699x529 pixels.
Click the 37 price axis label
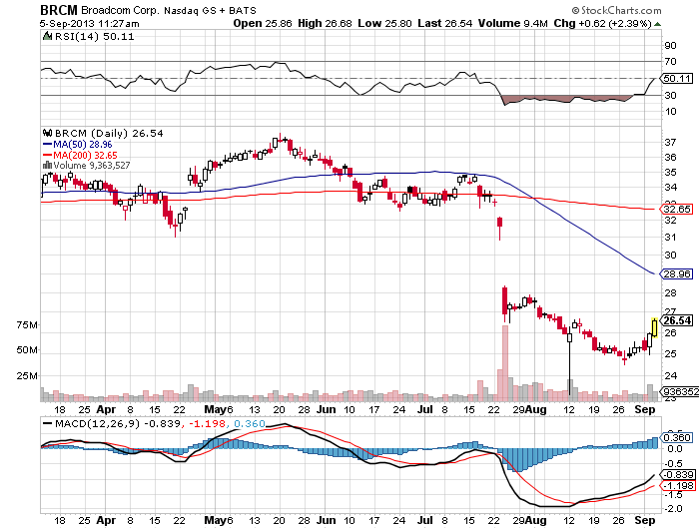click(670, 142)
